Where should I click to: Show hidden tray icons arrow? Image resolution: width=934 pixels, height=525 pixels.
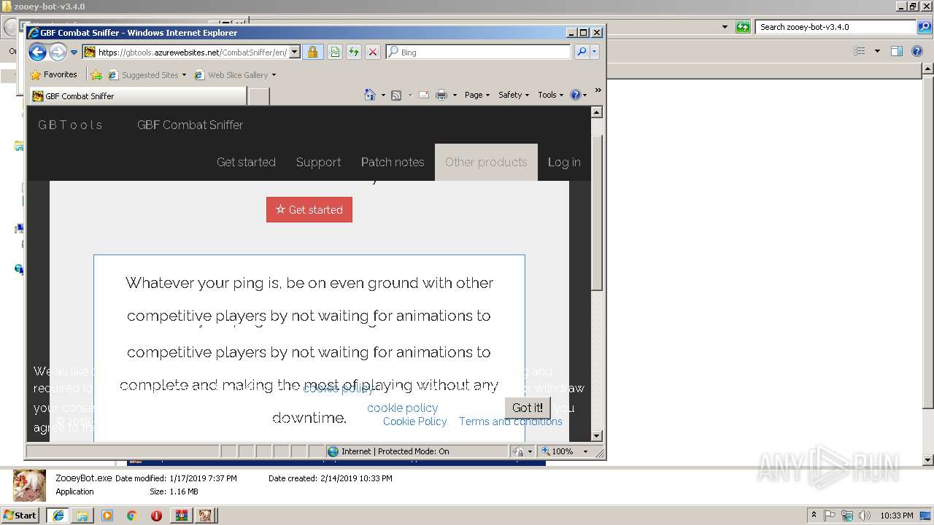click(x=814, y=516)
